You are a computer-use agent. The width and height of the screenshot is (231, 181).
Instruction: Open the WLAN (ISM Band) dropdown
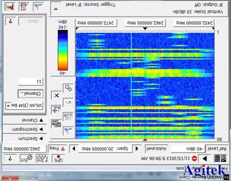click(24, 106)
